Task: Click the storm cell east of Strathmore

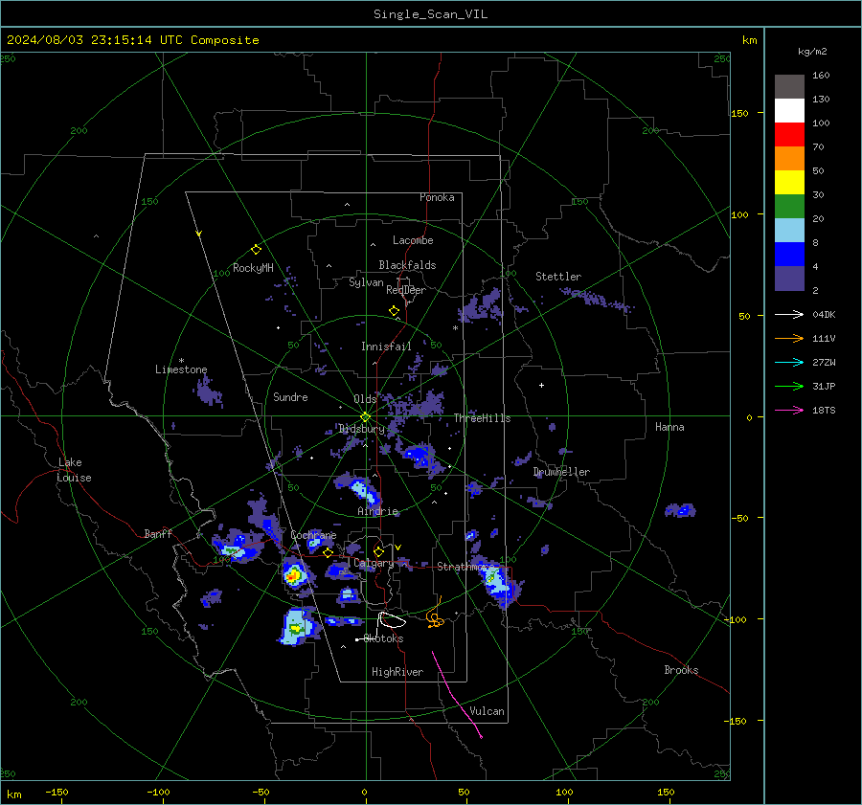Action: tap(497, 584)
